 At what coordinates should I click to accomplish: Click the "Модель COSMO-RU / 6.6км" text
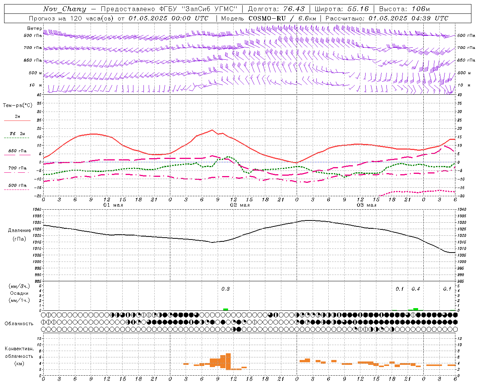[x=269, y=18]
